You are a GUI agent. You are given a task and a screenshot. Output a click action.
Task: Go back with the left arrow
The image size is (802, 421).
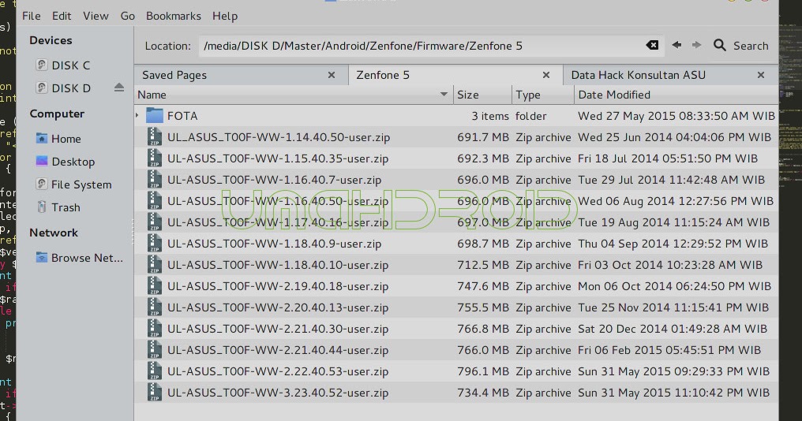[676, 45]
